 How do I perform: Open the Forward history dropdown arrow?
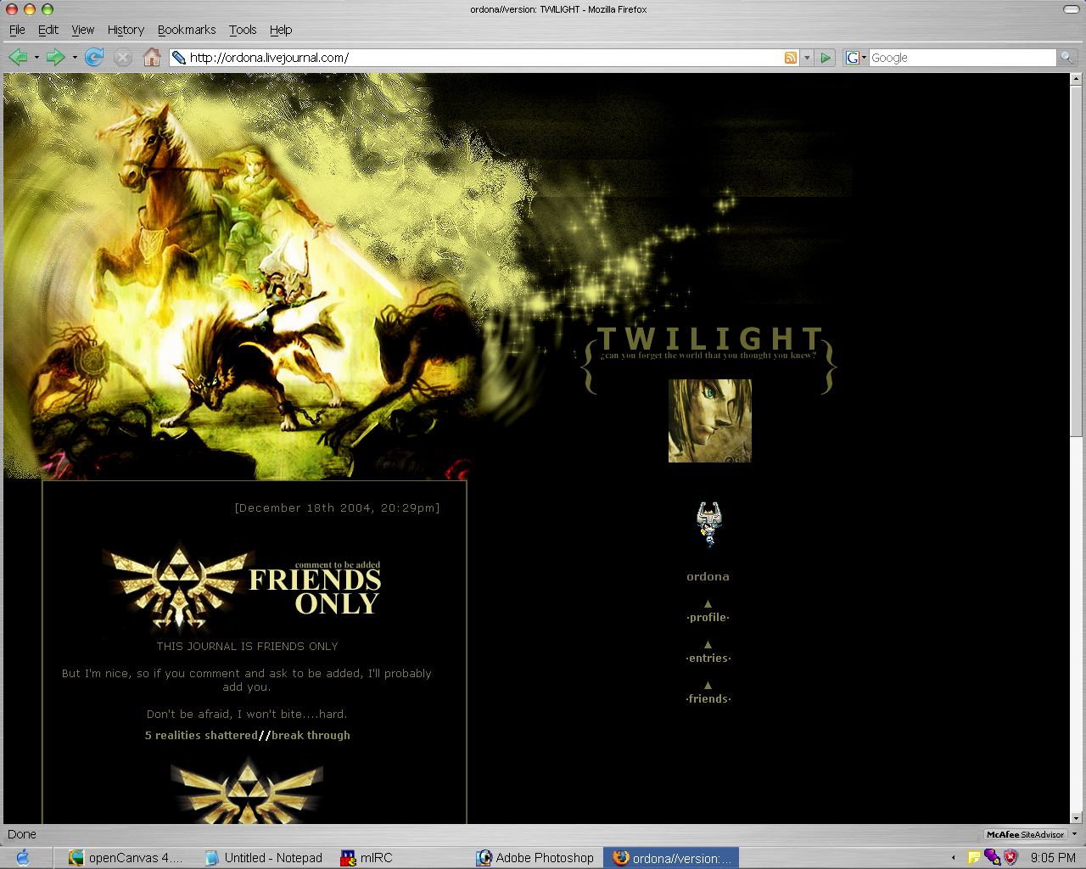coord(75,58)
